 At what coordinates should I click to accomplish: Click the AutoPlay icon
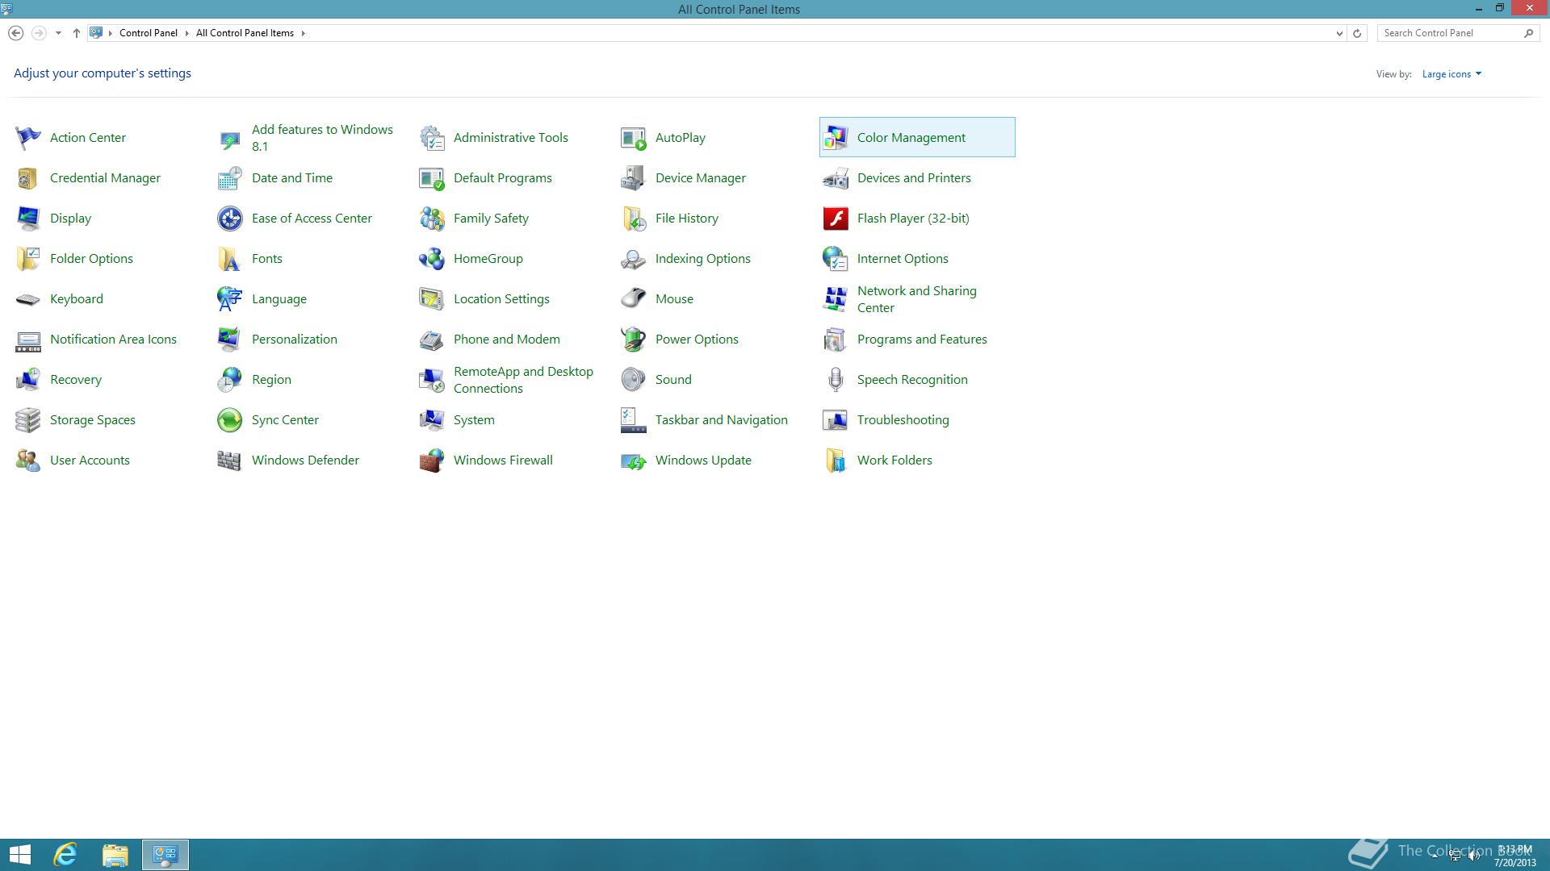[x=634, y=138]
